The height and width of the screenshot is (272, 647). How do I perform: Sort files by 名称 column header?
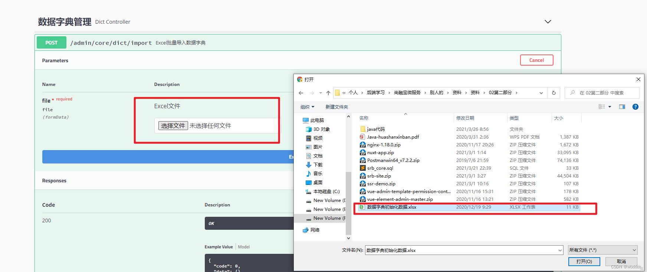(405, 118)
